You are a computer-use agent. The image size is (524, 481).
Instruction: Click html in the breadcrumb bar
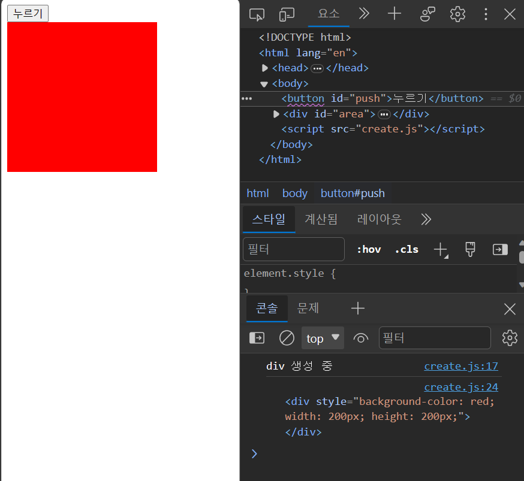point(258,193)
